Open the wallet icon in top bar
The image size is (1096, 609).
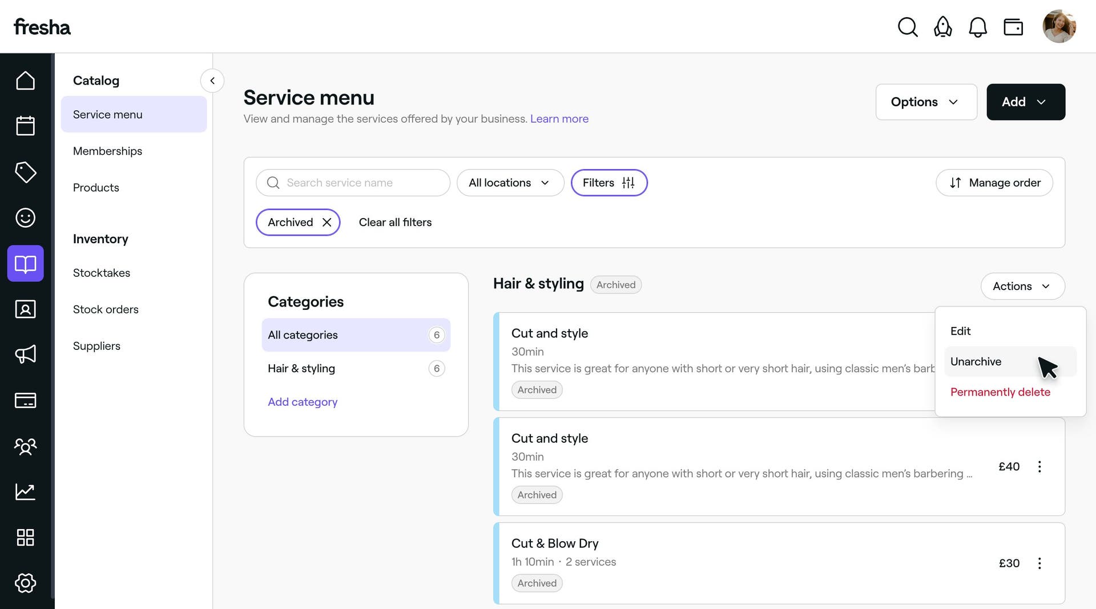[1013, 27]
